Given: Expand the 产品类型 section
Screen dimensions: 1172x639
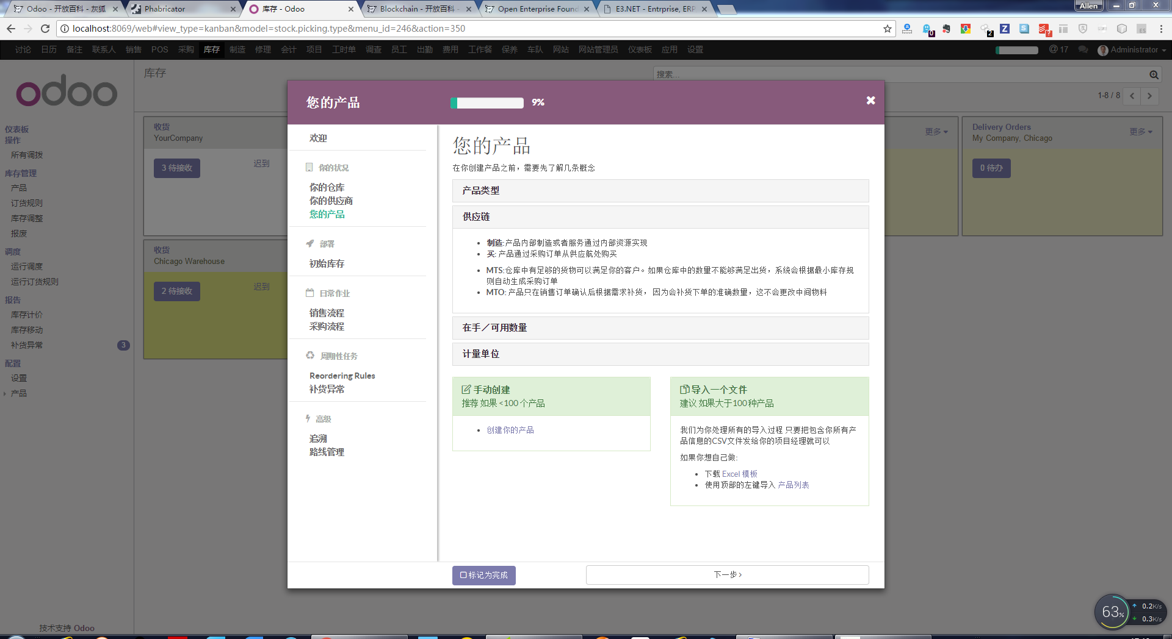Looking at the screenshot, I should pyautogui.click(x=660, y=191).
